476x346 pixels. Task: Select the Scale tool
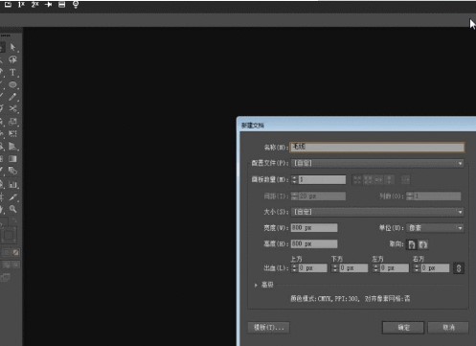coord(12,122)
